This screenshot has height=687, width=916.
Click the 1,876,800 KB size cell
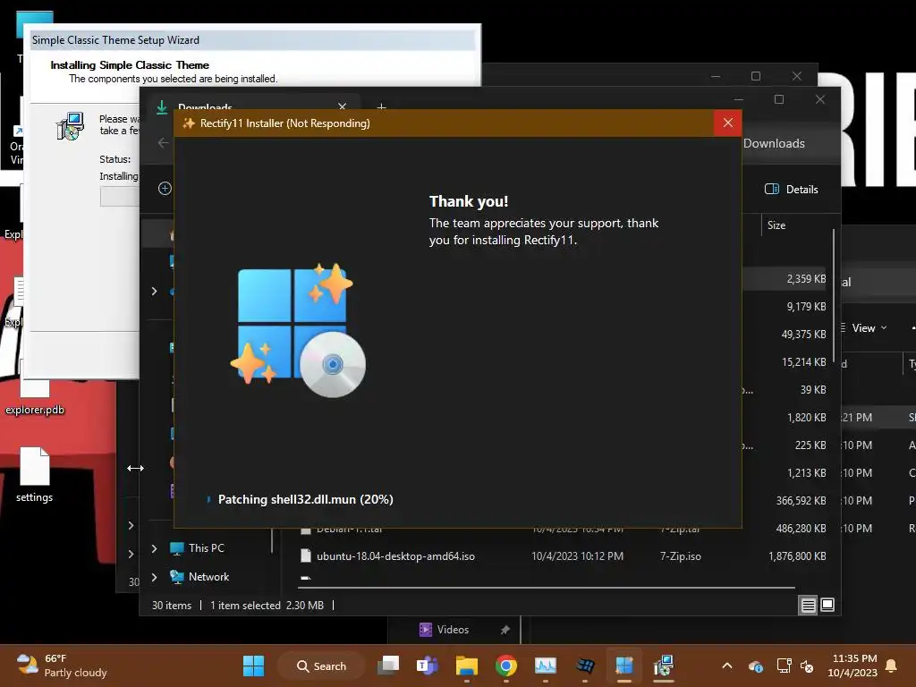797,556
